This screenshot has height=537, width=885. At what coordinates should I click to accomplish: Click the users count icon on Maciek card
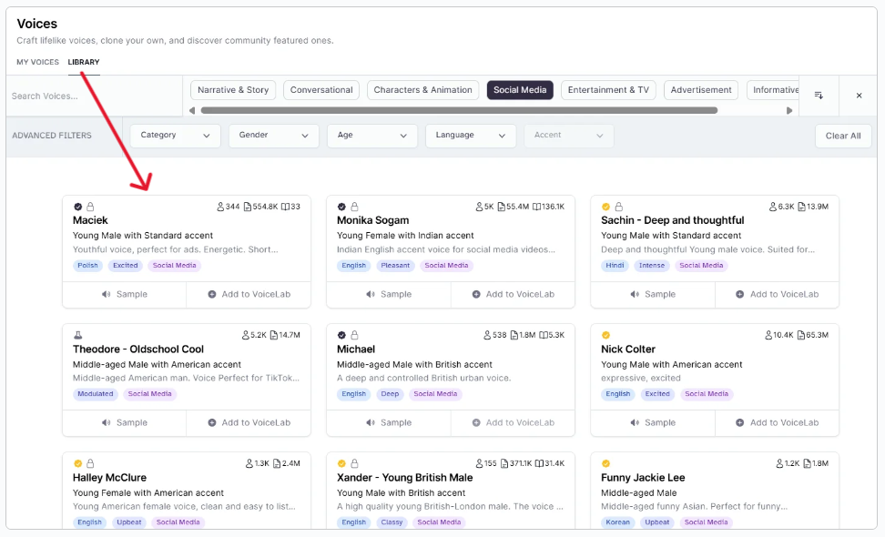click(x=220, y=207)
